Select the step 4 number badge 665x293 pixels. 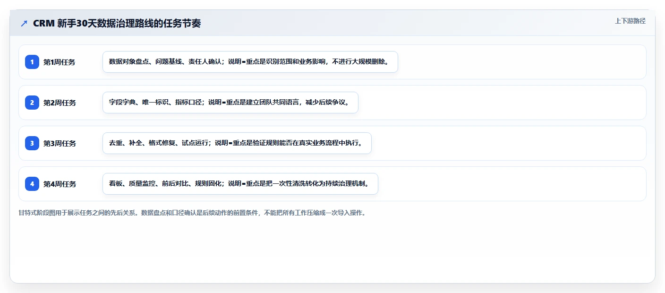pos(32,184)
